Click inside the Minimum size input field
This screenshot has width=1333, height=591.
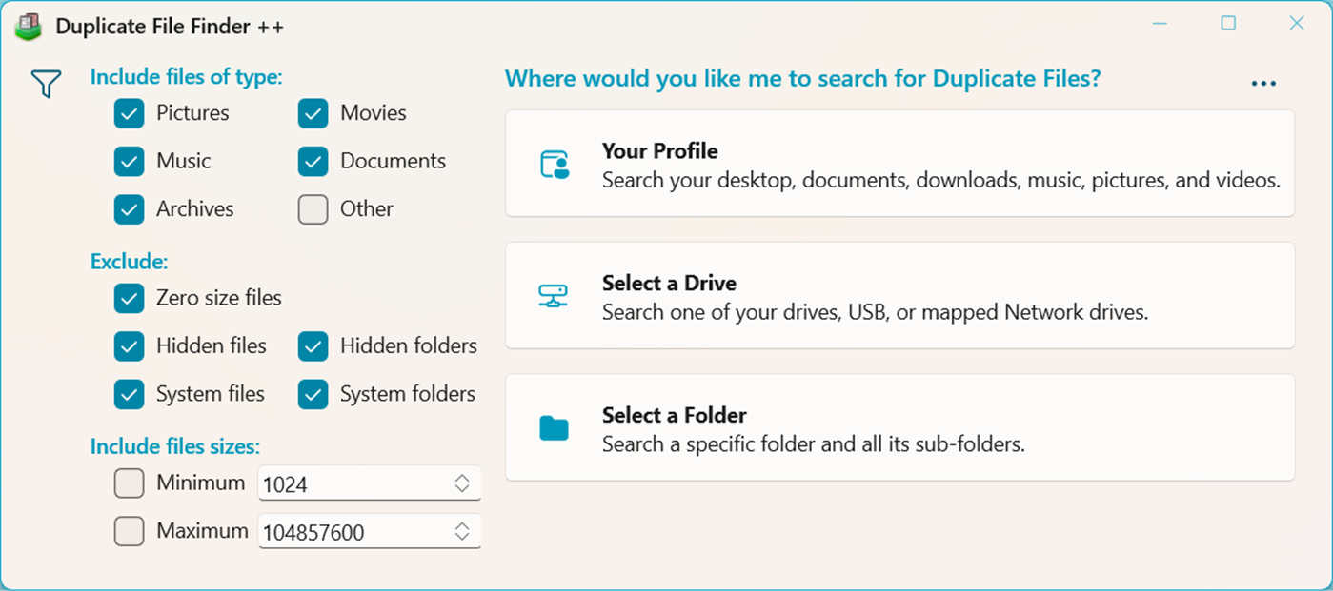click(x=343, y=483)
